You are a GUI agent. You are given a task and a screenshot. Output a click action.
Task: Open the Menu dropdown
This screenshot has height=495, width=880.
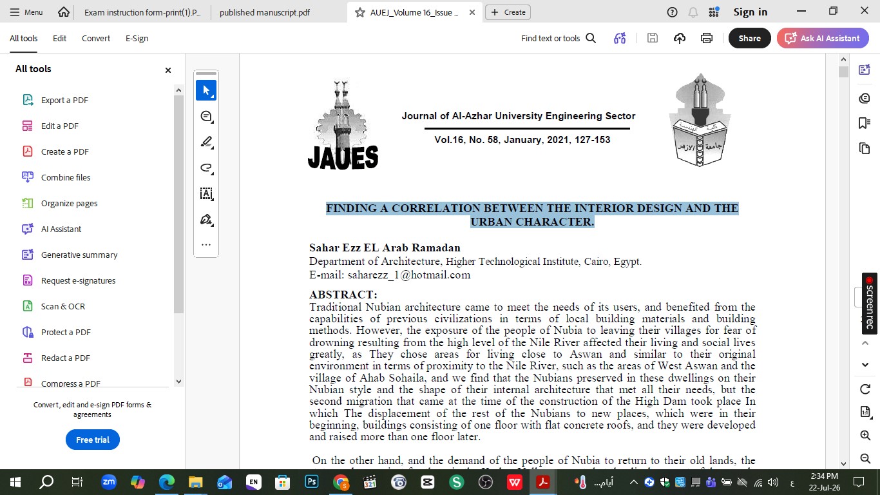coord(26,12)
